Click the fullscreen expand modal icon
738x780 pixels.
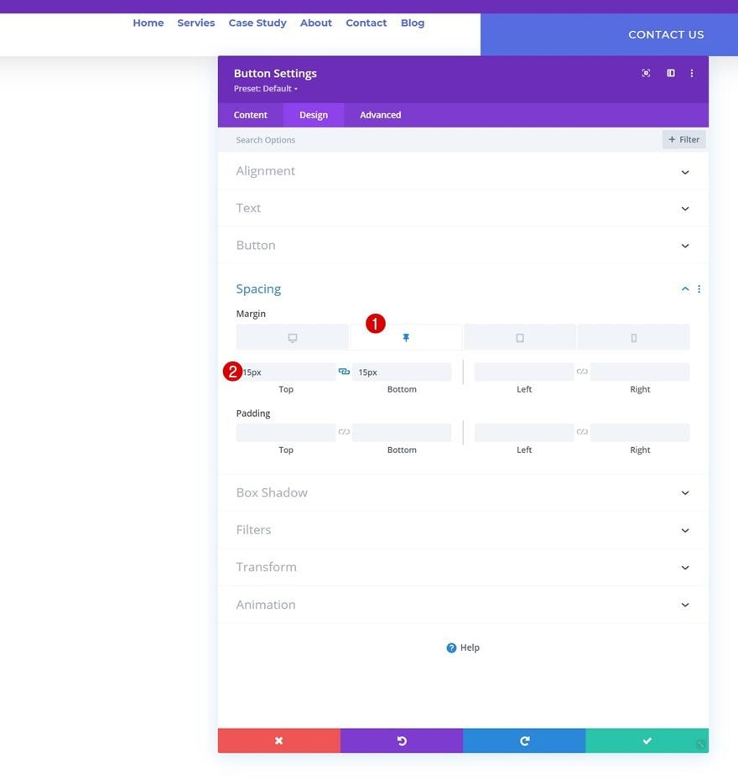click(646, 73)
